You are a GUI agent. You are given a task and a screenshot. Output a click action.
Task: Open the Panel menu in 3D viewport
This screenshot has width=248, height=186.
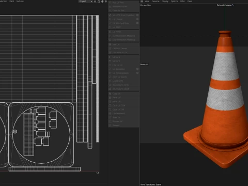(190, 1)
